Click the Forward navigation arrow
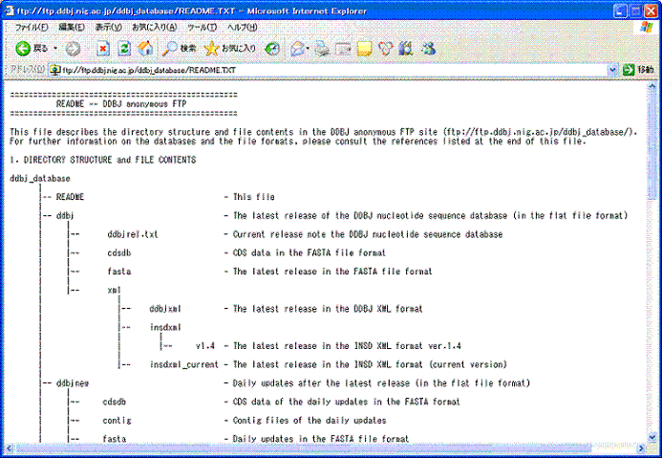 point(73,47)
